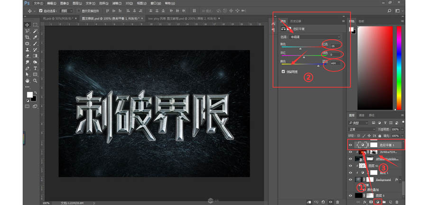This screenshot has width=427, height=205.
Task: Select the Magic Wand tool
Action: coord(35,31)
